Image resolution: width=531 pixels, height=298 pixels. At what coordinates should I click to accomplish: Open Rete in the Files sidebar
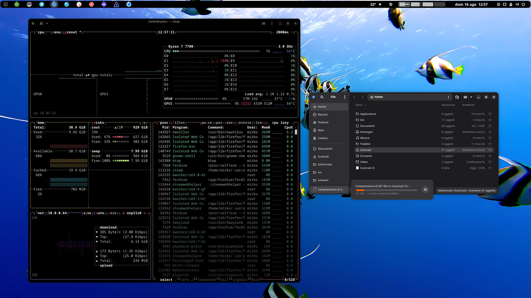329,130
